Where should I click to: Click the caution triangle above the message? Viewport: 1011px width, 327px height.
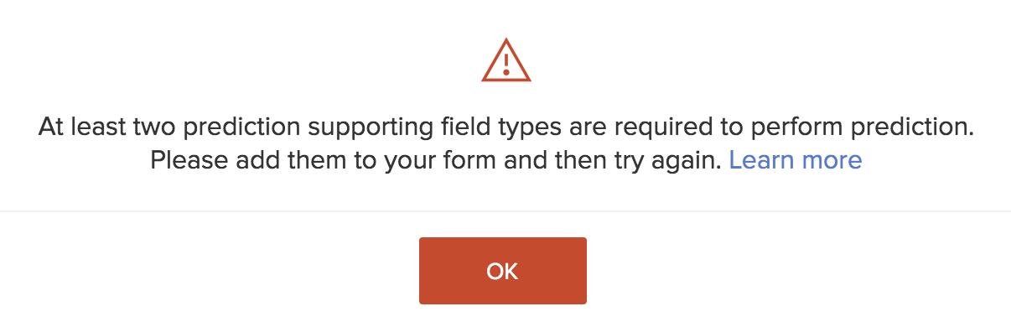pyautogui.click(x=505, y=61)
